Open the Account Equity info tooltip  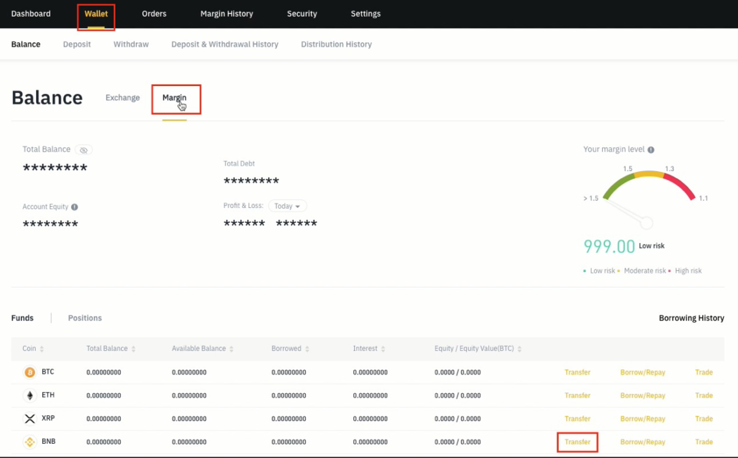click(74, 207)
